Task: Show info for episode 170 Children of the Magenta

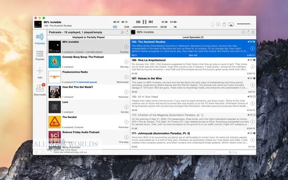Action: [x=253, y=122]
